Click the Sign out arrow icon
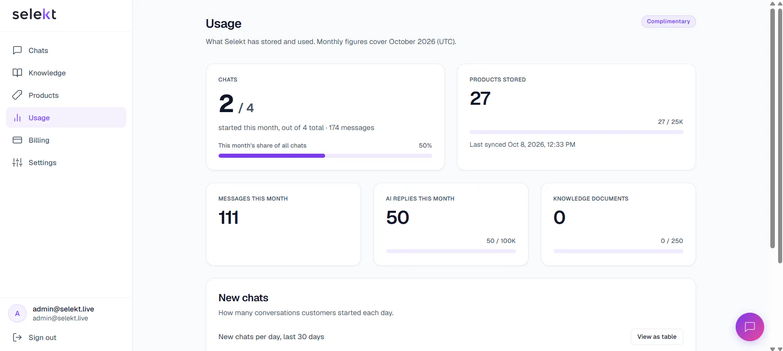 pyautogui.click(x=17, y=337)
